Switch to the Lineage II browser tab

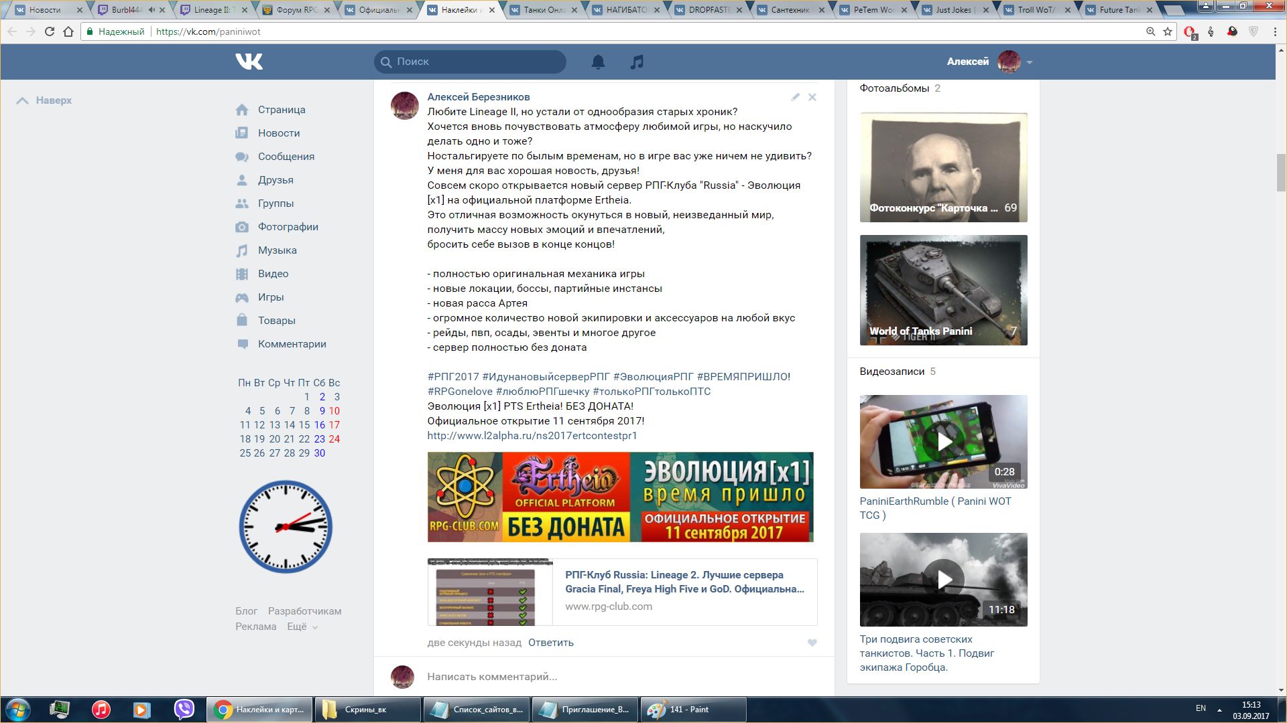coord(213,10)
